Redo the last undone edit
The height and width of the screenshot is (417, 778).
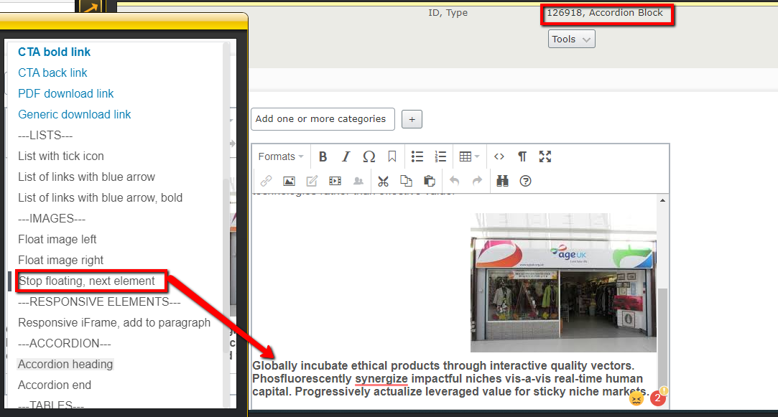[x=477, y=181]
